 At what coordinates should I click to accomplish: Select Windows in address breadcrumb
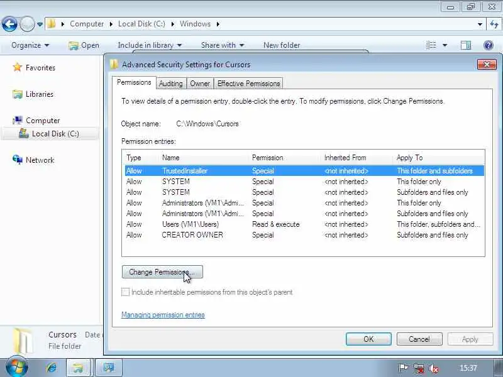(195, 24)
